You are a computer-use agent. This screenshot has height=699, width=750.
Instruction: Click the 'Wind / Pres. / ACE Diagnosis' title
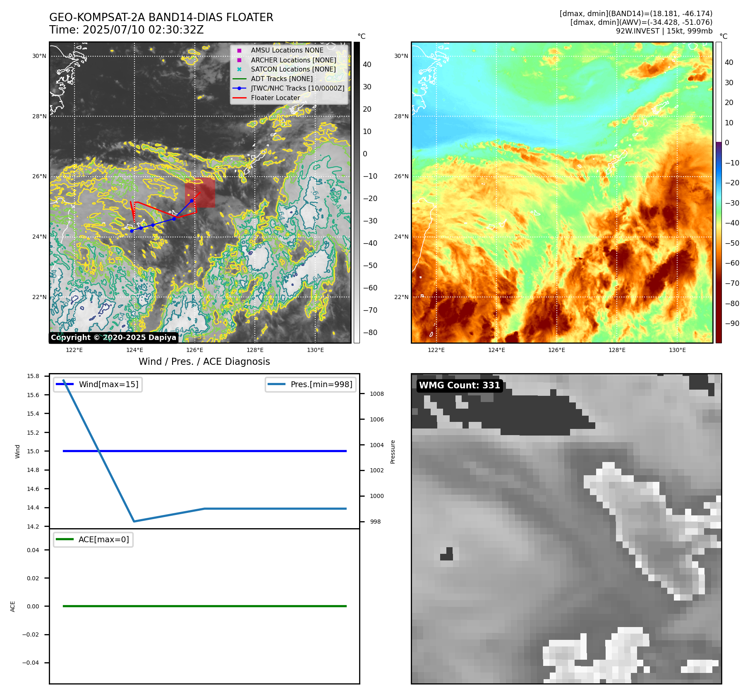pyautogui.click(x=204, y=361)
